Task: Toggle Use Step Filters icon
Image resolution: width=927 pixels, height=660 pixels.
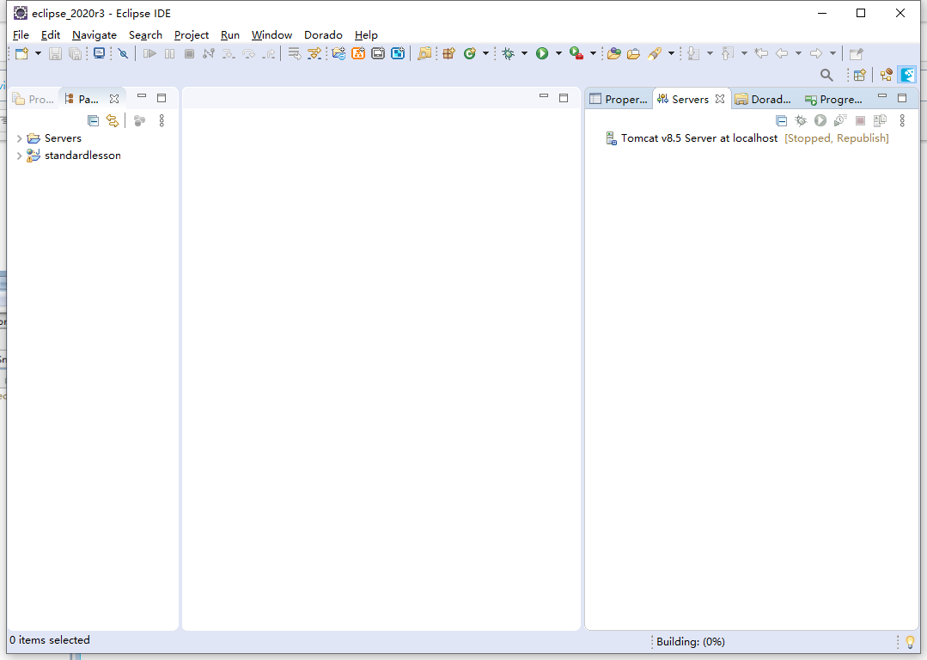Action: click(314, 54)
